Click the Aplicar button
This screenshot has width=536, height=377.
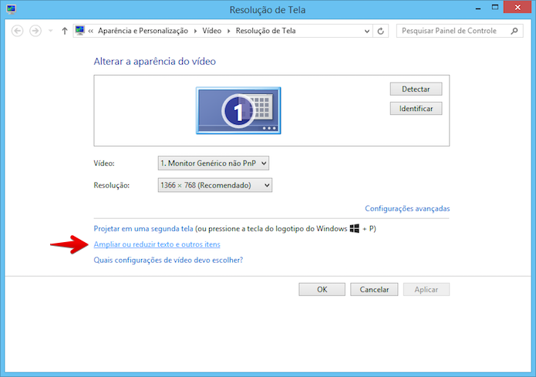click(426, 290)
